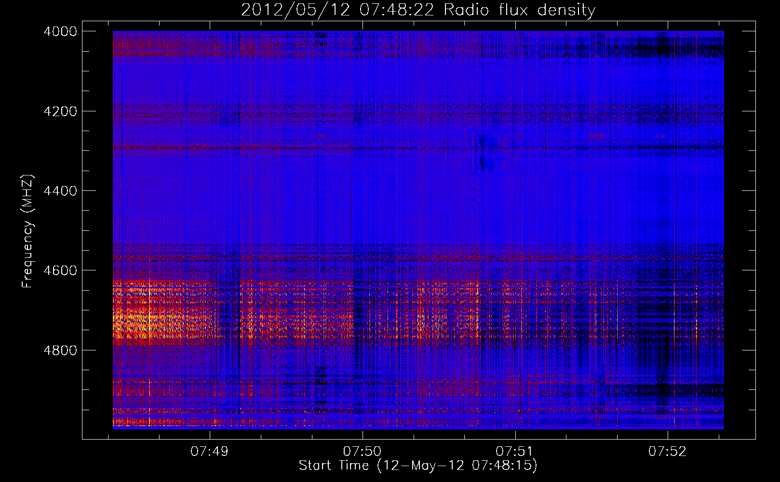Click the 4400 frequency tick label

tap(60, 191)
